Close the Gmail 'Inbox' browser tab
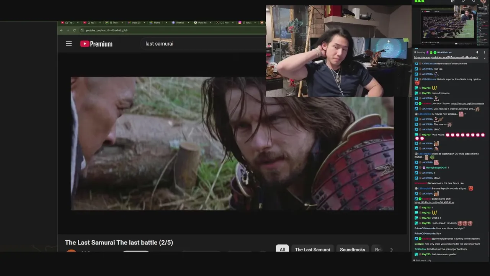Image resolution: width=490 pixels, height=276 pixels. 144,23
